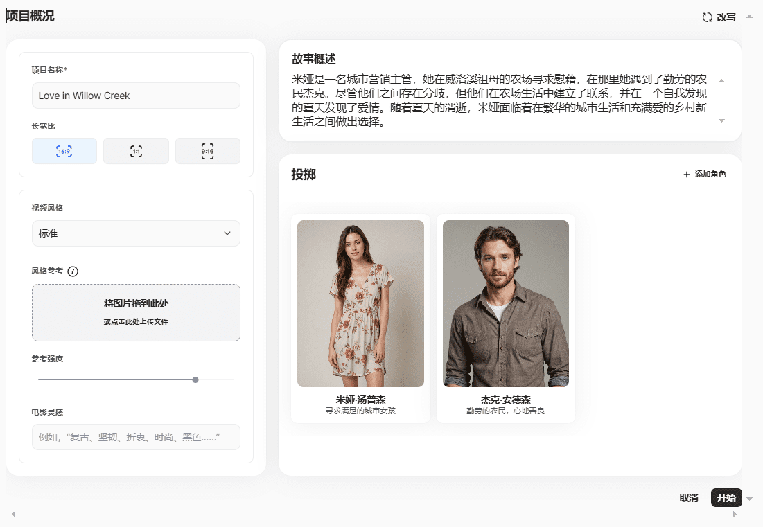Click the 参考强度 slider handle
Viewport: 763px width, 527px height.
(x=195, y=379)
